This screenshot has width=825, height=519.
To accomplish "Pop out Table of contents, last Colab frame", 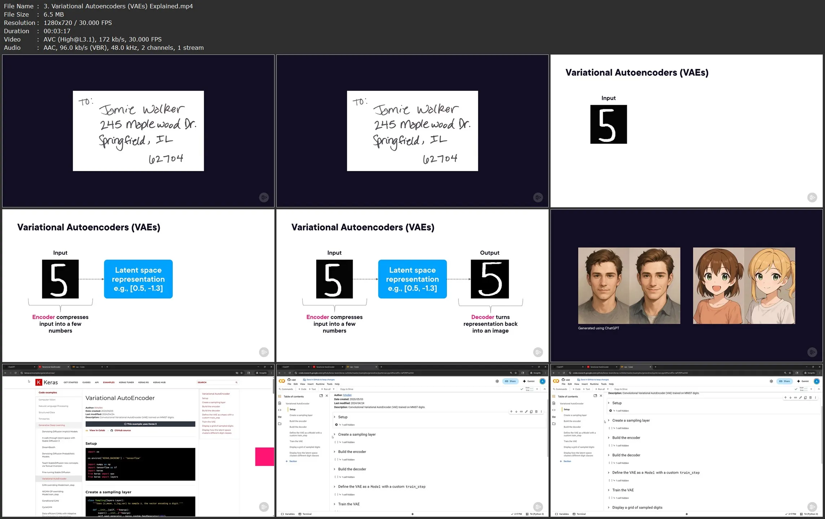I will [x=595, y=396].
